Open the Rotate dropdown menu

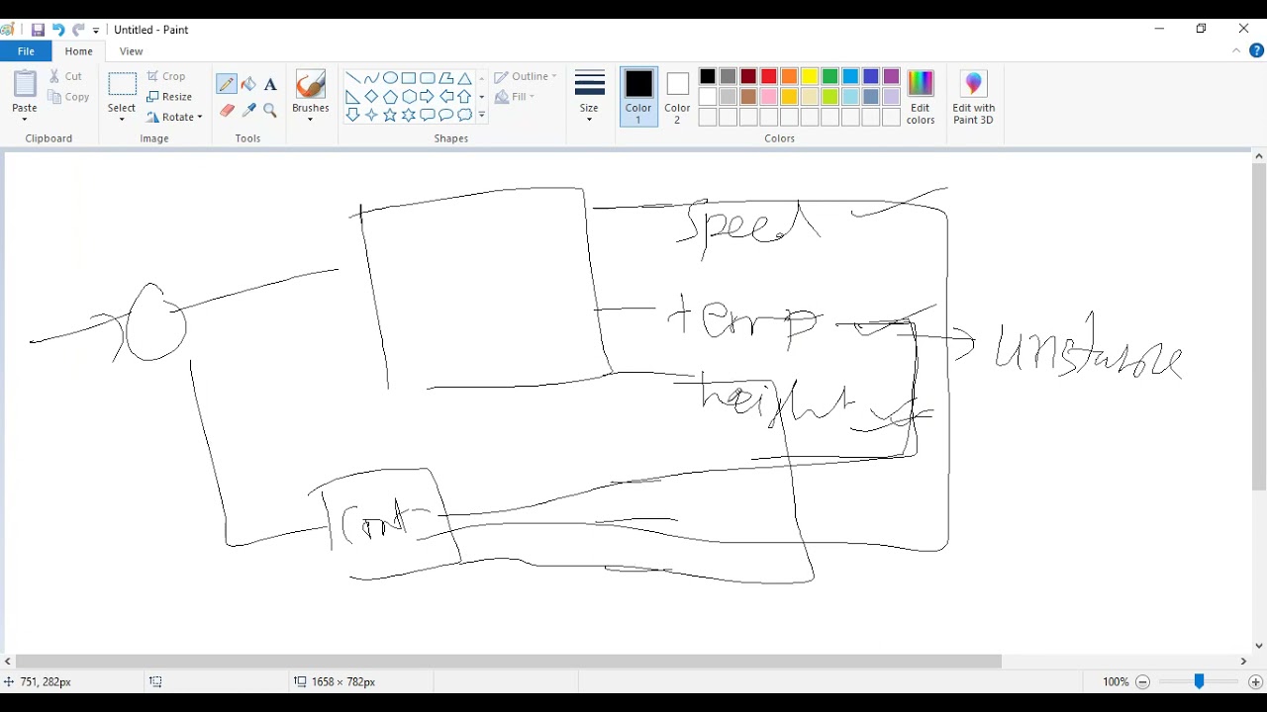174,117
